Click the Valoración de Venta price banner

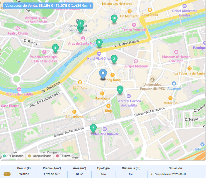pos(47,5)
